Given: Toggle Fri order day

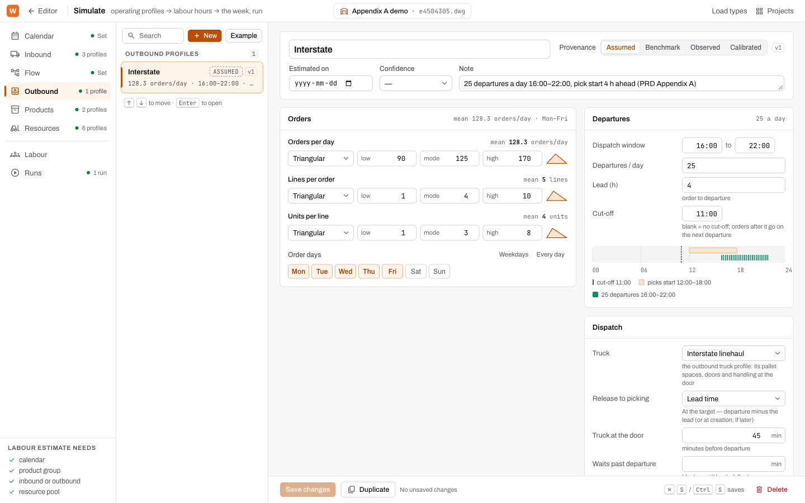Looking at the screenshot, I should pos(392,272).
